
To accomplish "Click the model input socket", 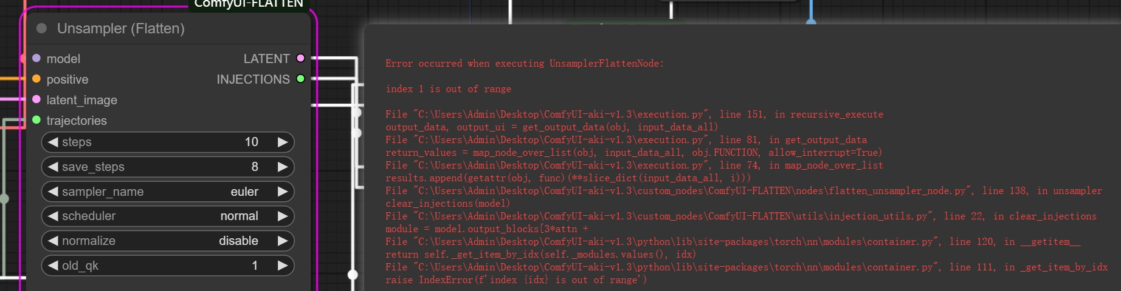I will click(x=36, y=58).
